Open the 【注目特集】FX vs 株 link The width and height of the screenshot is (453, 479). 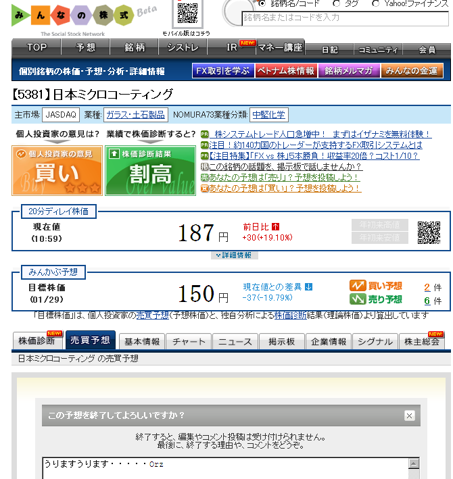click(x=314, y=156)
